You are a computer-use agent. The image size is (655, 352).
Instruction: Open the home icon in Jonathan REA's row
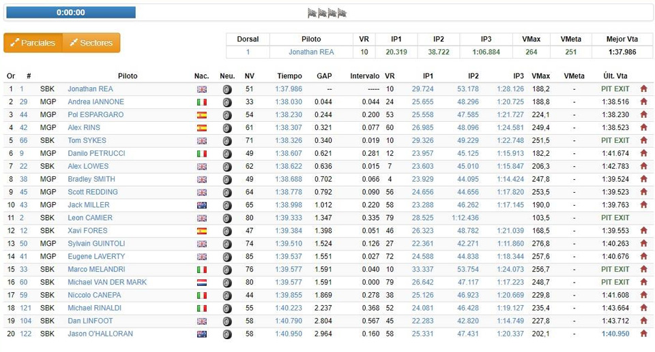point(643,89)
